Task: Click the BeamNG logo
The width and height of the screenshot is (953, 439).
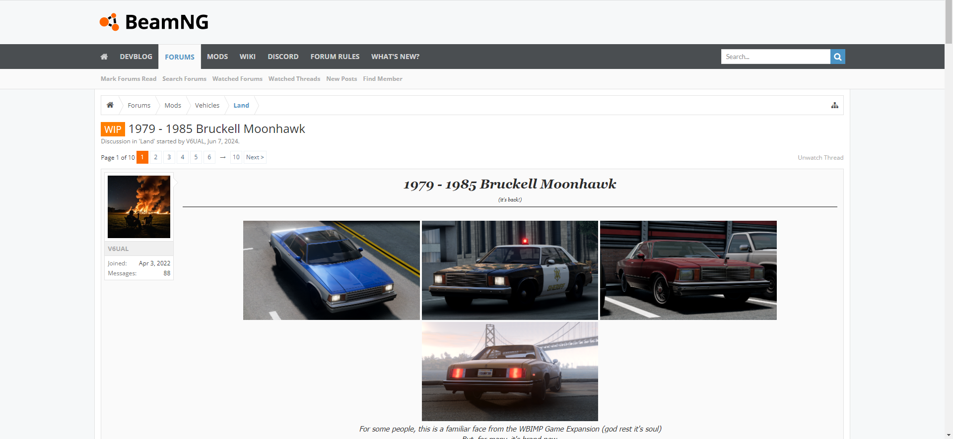Action: pos(154,22)
